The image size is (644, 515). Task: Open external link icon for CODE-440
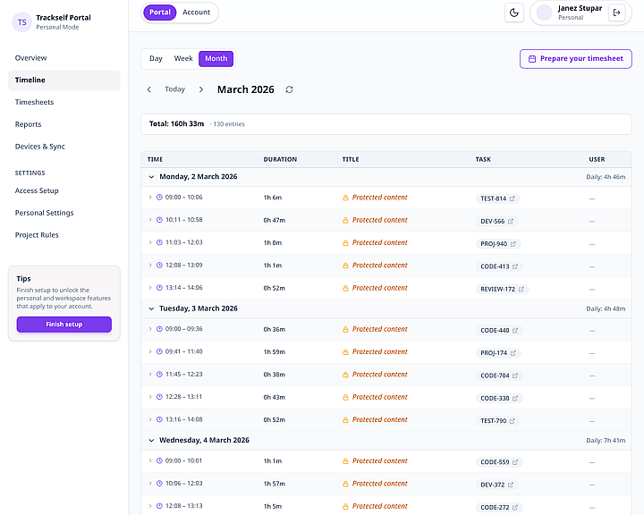coord(515,331)
